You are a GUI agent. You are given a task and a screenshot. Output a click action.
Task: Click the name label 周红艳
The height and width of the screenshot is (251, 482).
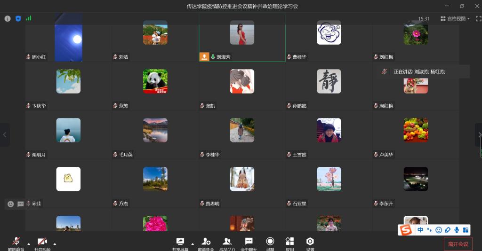point(386,106)
